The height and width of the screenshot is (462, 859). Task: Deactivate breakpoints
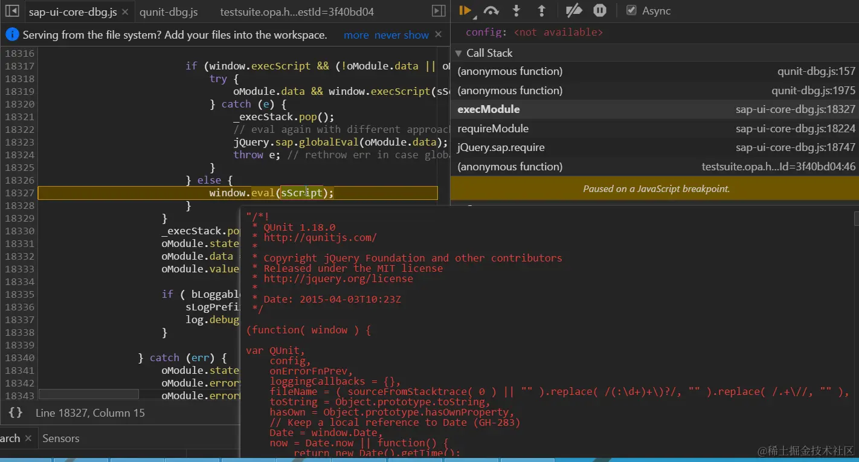(x=574, y=10)
